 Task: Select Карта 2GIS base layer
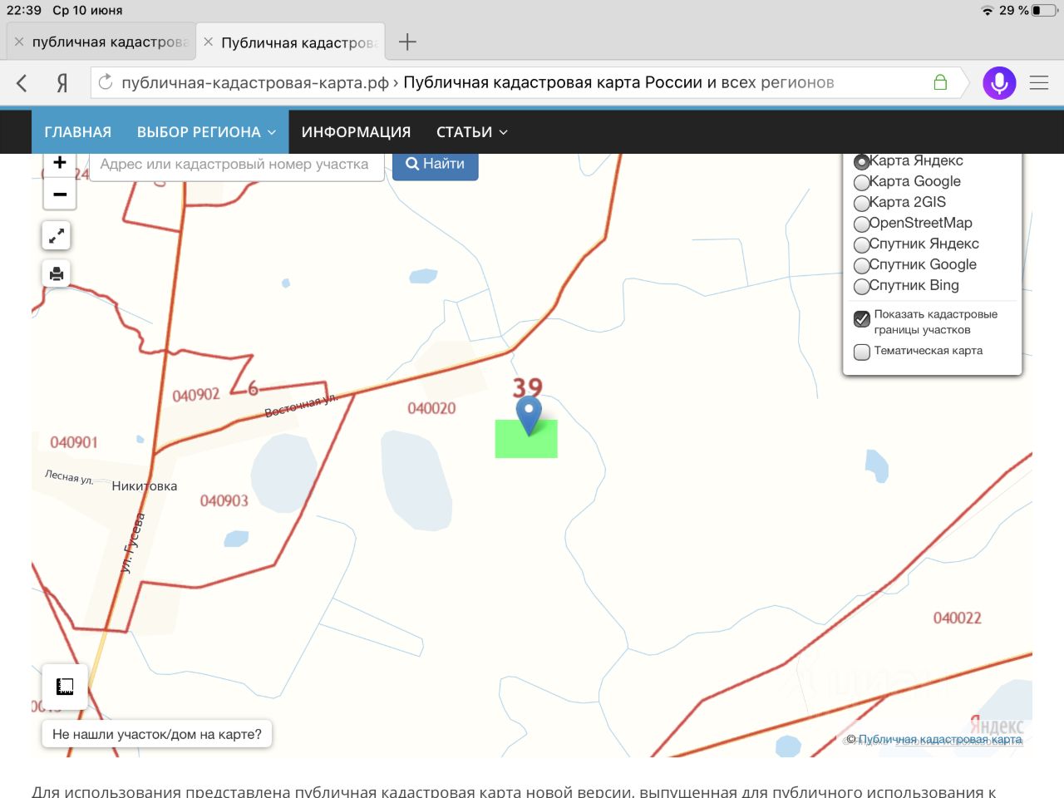862,203
